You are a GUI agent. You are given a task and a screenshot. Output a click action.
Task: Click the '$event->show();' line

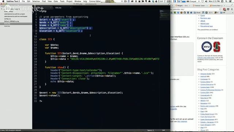pyautogui.click(x=50, y=95)
